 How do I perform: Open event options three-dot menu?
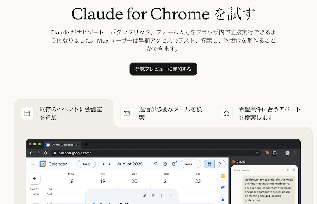coord(161,195)
